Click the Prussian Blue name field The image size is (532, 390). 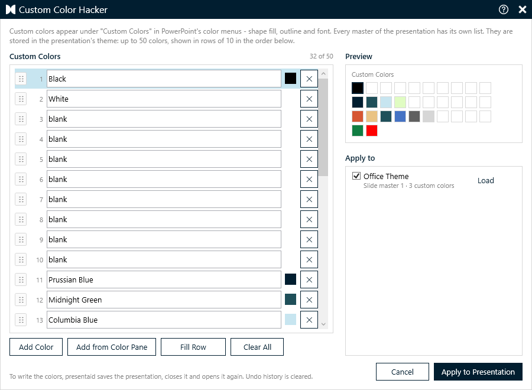[x=164, y=279]
